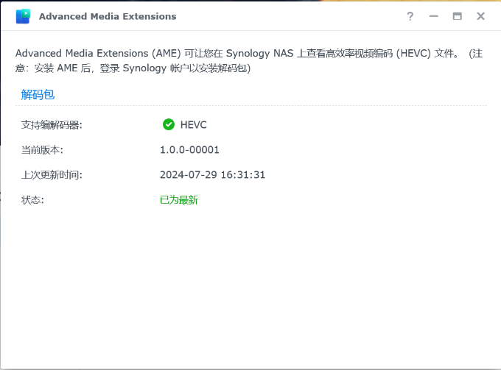Close the Advanced Media Extensions window
The image size is (501, 370).
tap(480, 16)
